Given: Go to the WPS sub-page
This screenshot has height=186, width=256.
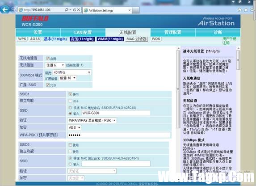Looking at the screenshot, I should [22, 39].
